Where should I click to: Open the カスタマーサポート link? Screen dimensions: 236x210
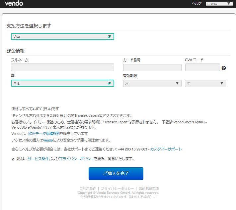click(166, 149)
